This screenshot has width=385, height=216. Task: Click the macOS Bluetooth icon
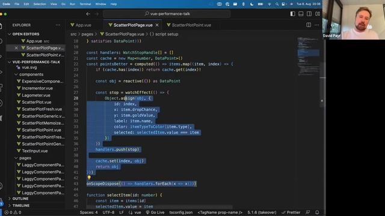pos(243,4)
